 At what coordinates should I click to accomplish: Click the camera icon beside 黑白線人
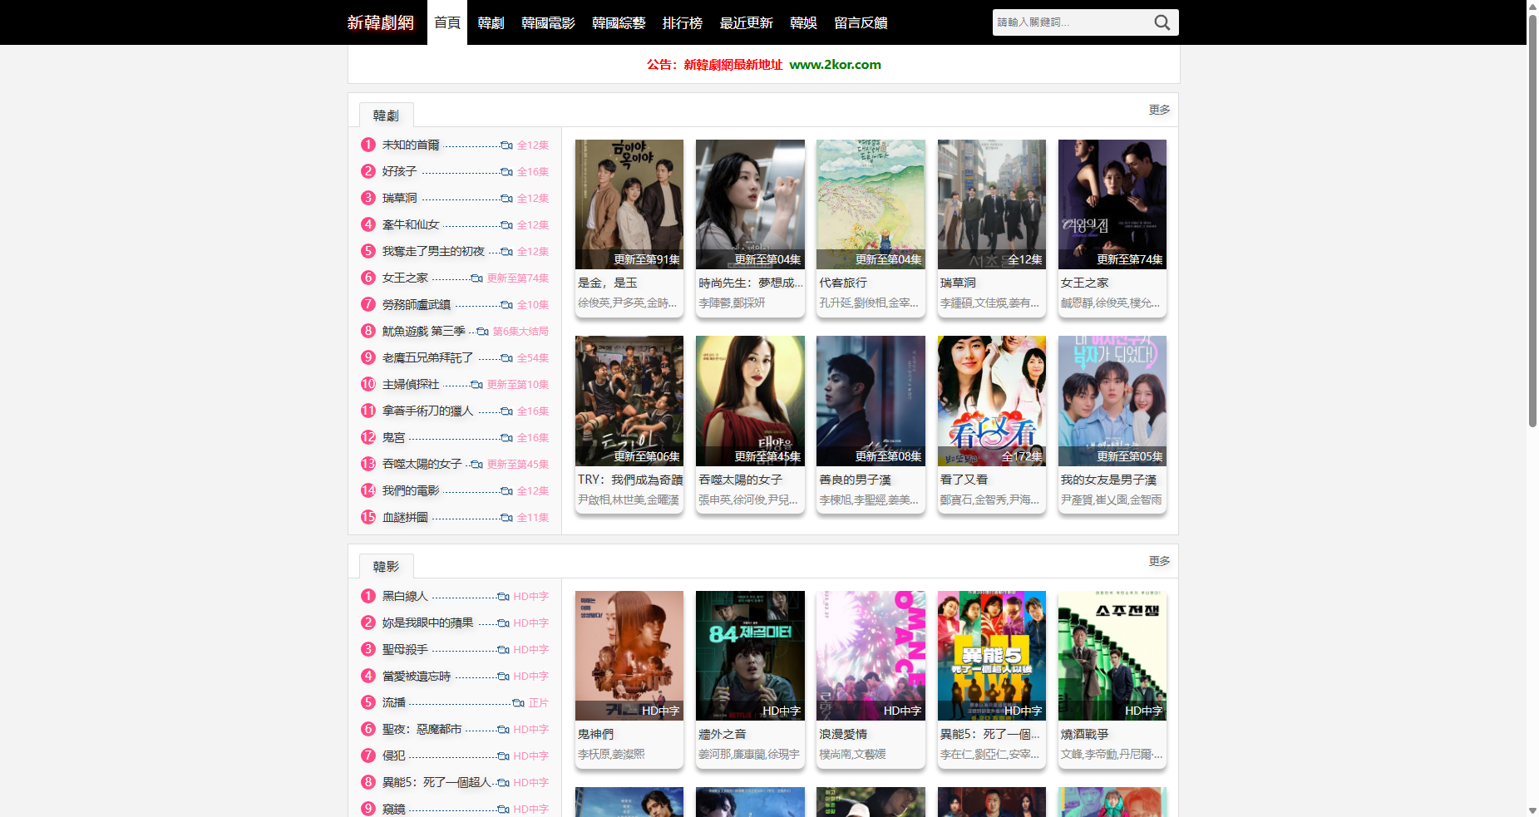tap(503, 597)
